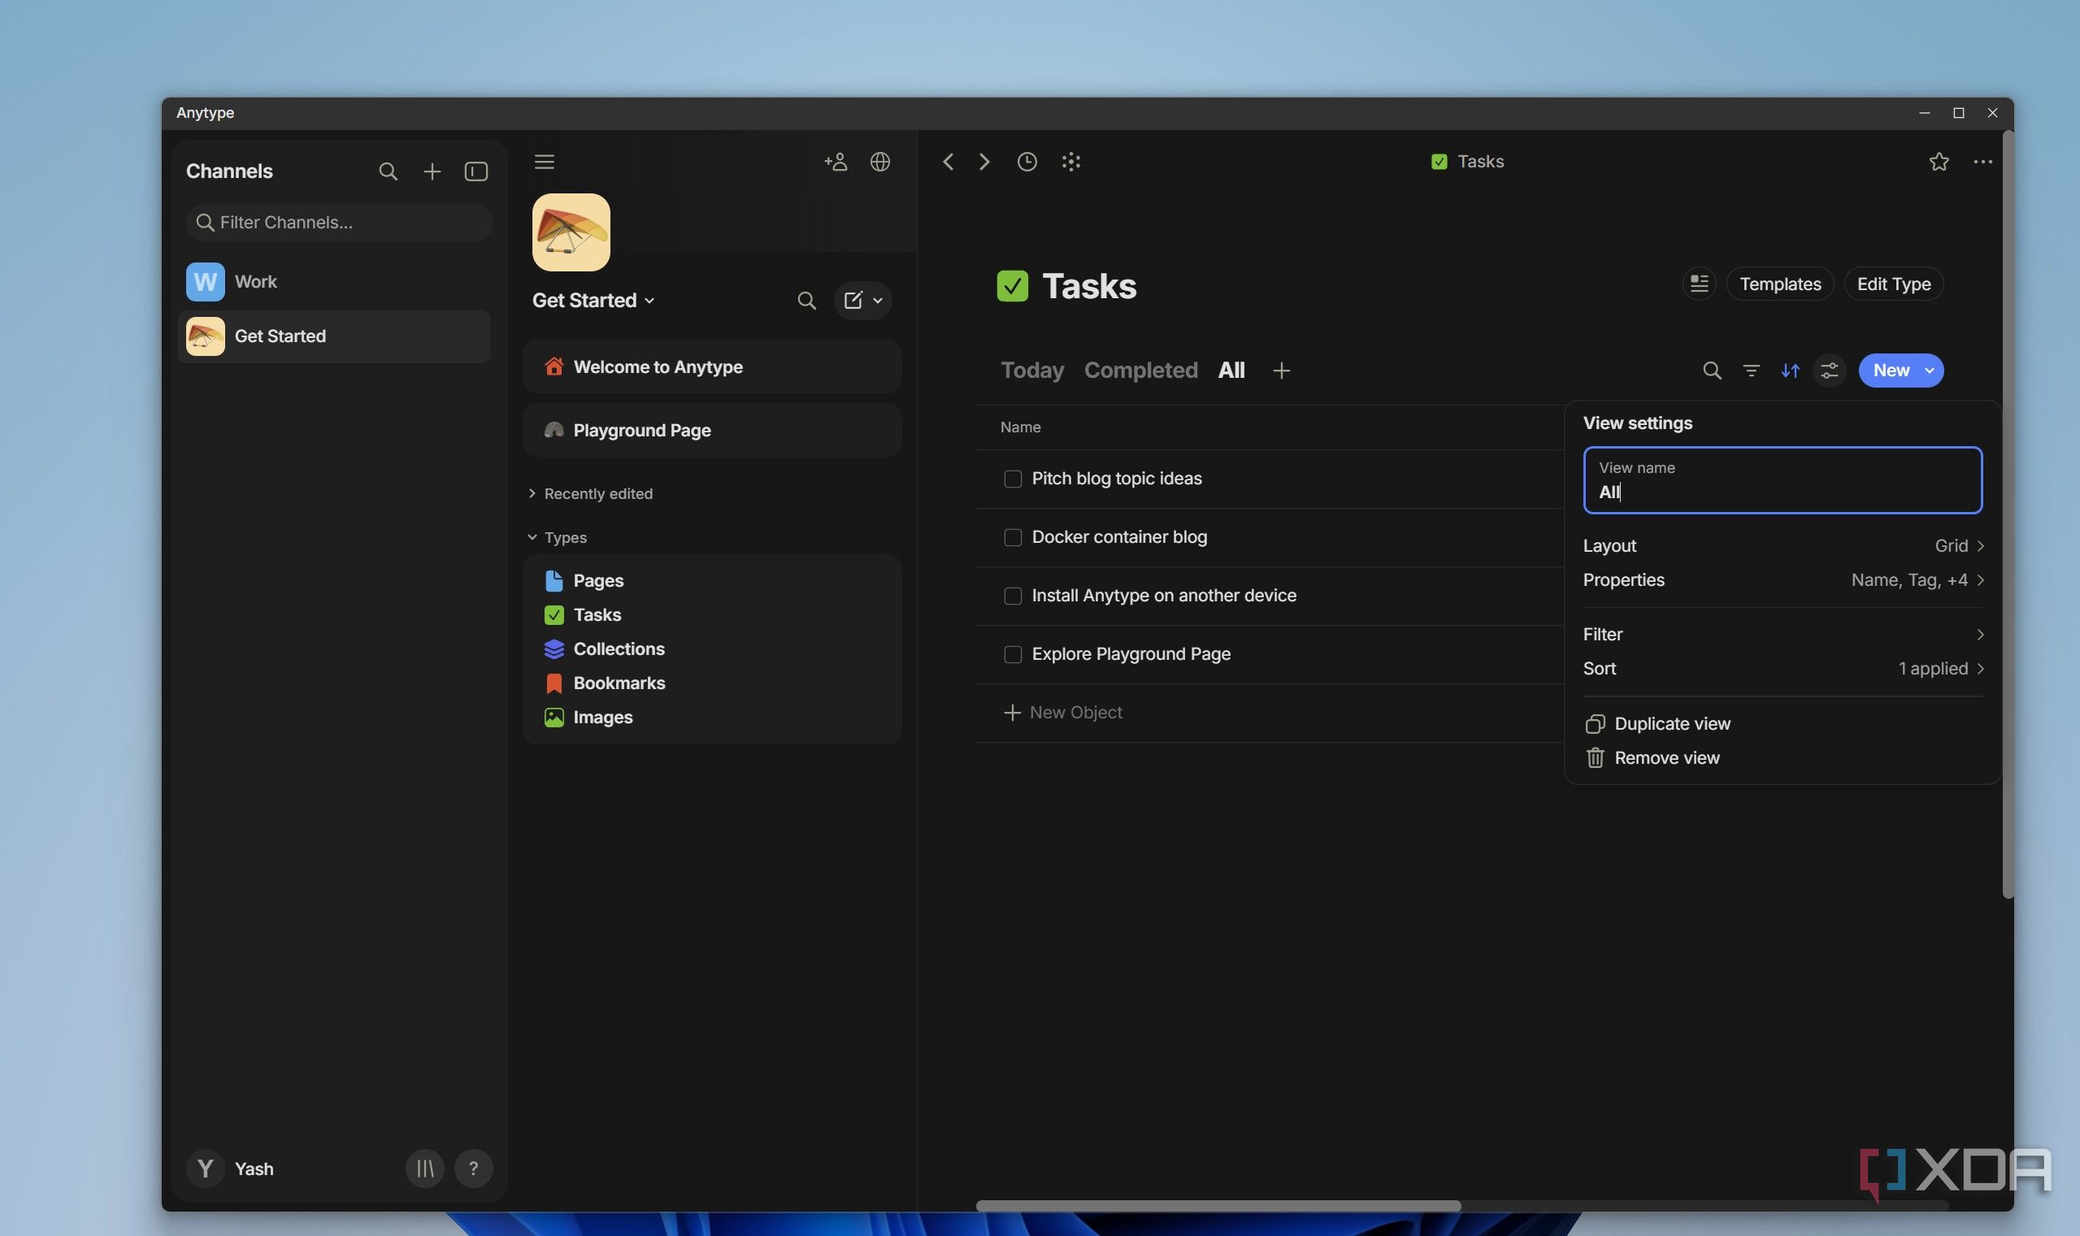Toggle the Channels sidebar panel icon
This screenshot has width=2080, height=1236.
pyautogui.click(x=475, y=171)
